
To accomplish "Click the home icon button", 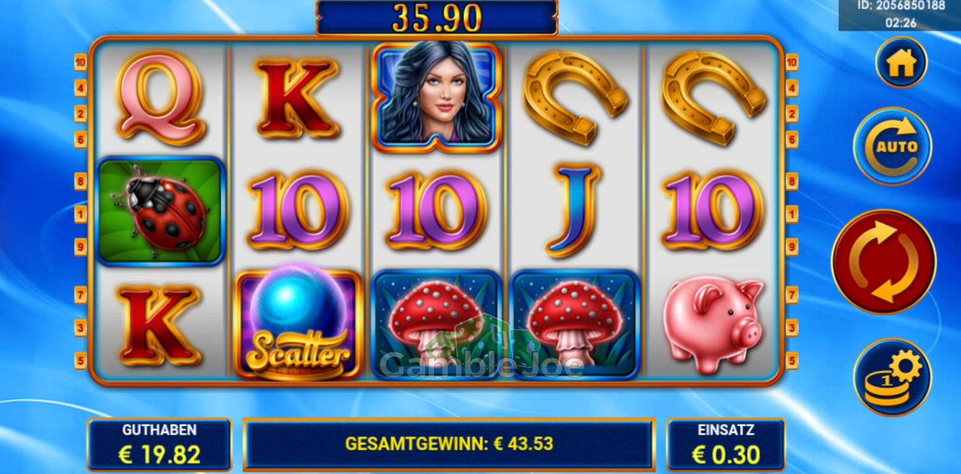I will coord(901,62).
